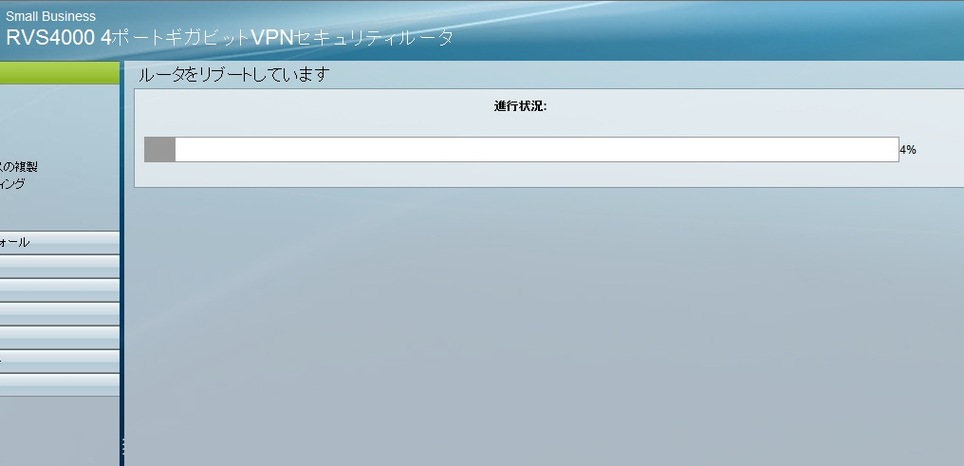964x466 pixels.
Task: Click the RVS4000 product title text
Action: 230,37
